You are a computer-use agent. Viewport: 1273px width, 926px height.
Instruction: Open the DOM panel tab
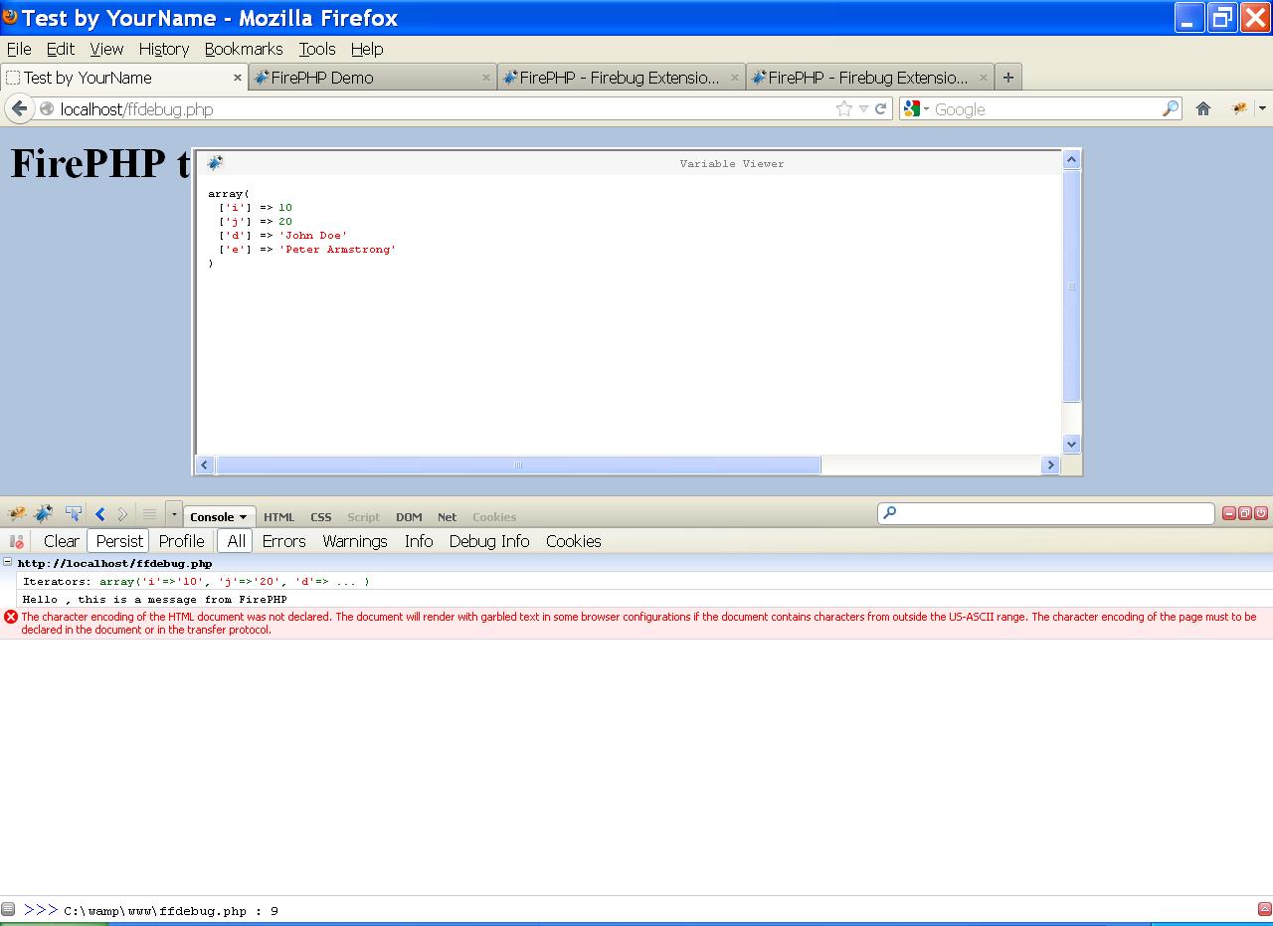pyautogui.click(x=409, y=517)
